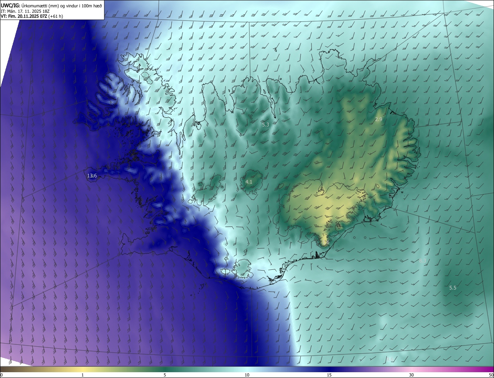Viewport: 494px width, 378px height.
Task: Click the colorbar tick labeled 50
Action: coord(491,375)
